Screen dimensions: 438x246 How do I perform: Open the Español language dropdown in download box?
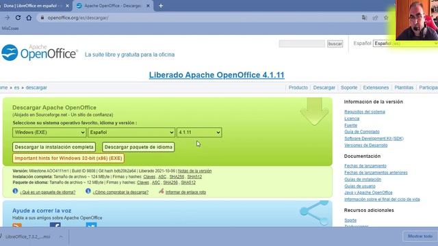(x=131, y=132)
